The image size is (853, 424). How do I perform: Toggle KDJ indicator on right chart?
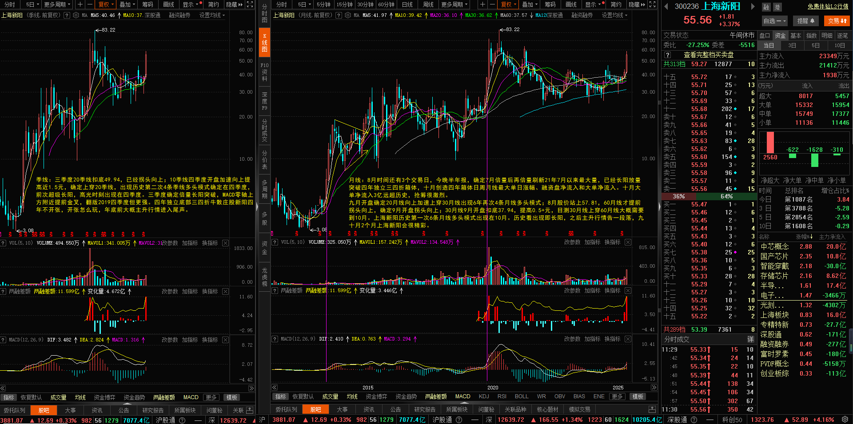pyautogui.click(x=484, y=396)
